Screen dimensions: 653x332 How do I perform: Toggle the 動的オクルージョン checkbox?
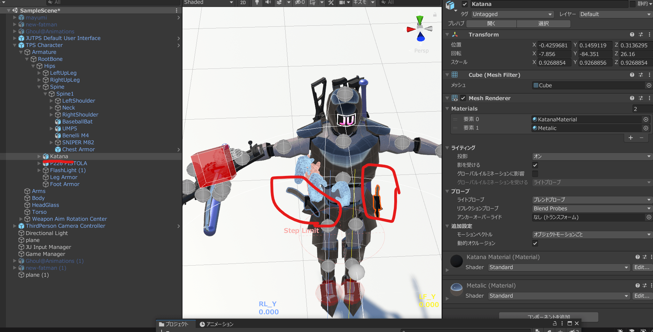pos(535,243)
